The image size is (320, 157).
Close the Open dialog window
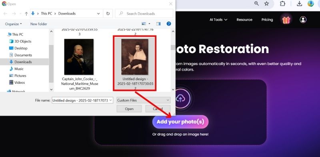[x=171, y=4]
